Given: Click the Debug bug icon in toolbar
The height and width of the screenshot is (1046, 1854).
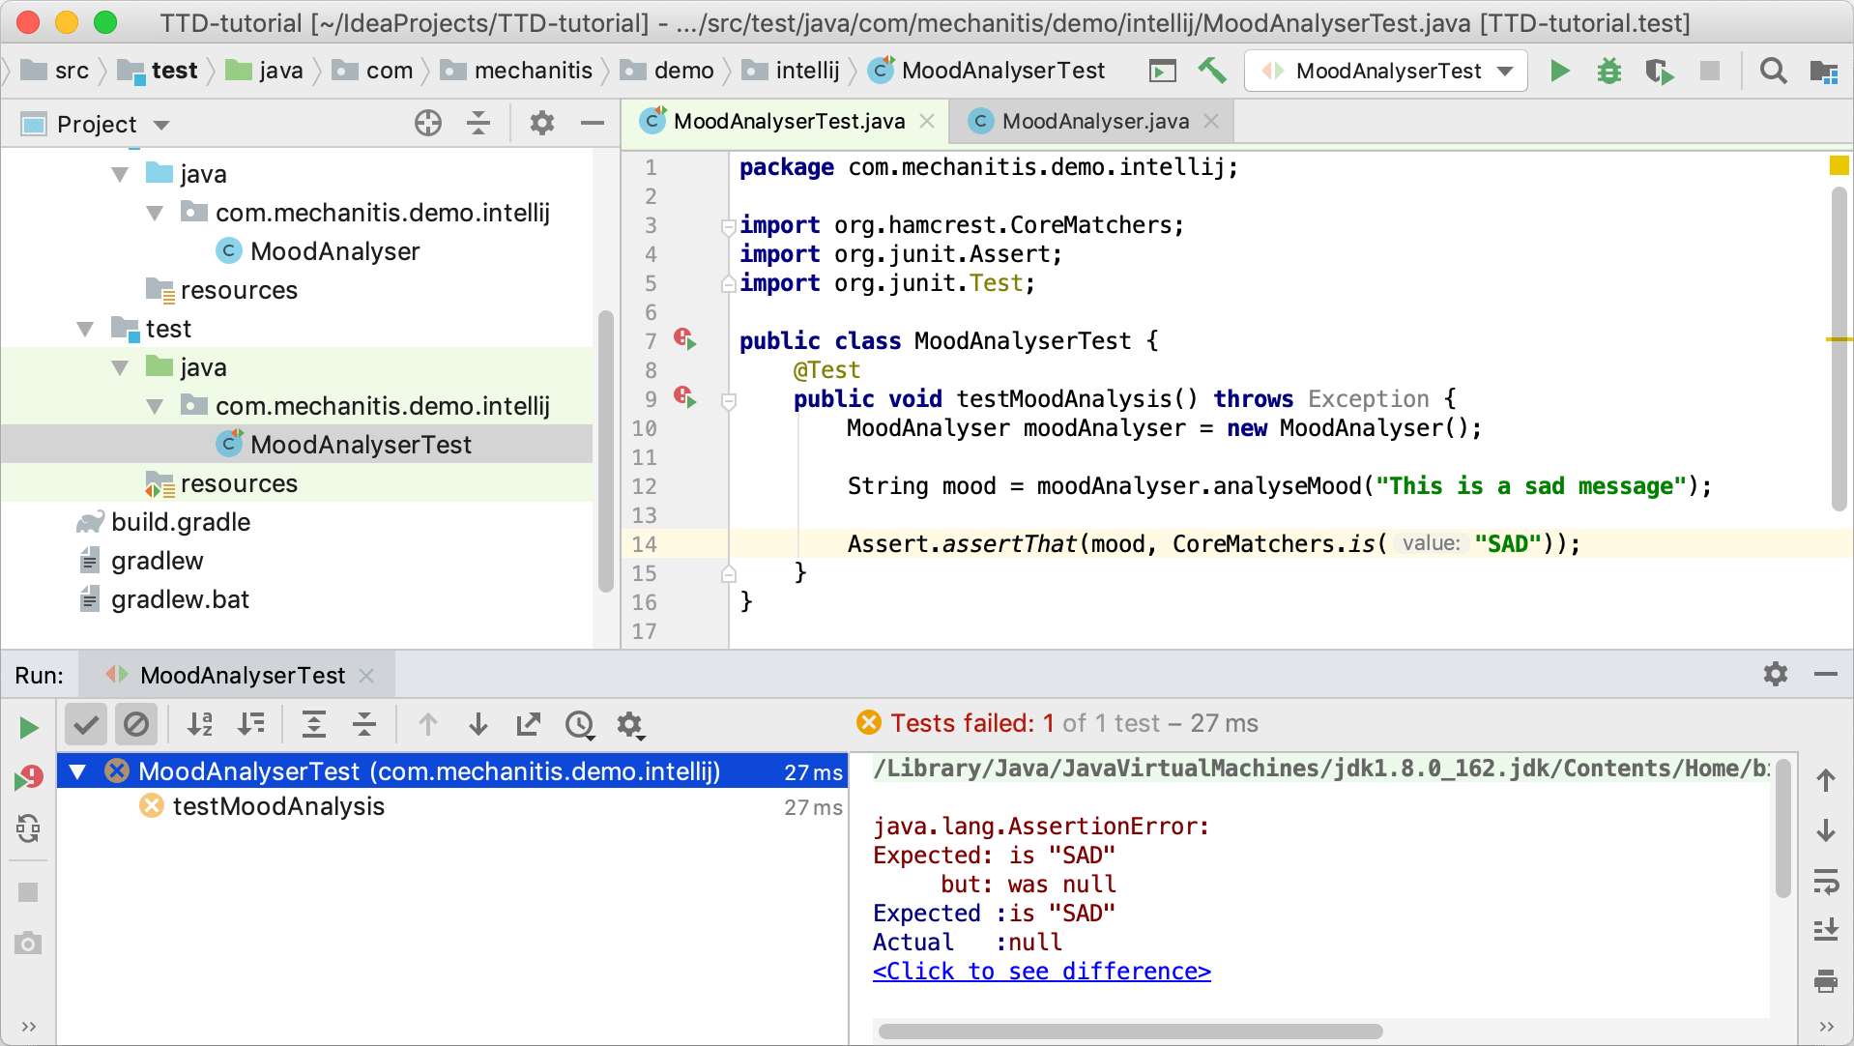Looking at the screenshot, I should [x=1608, y=71].
